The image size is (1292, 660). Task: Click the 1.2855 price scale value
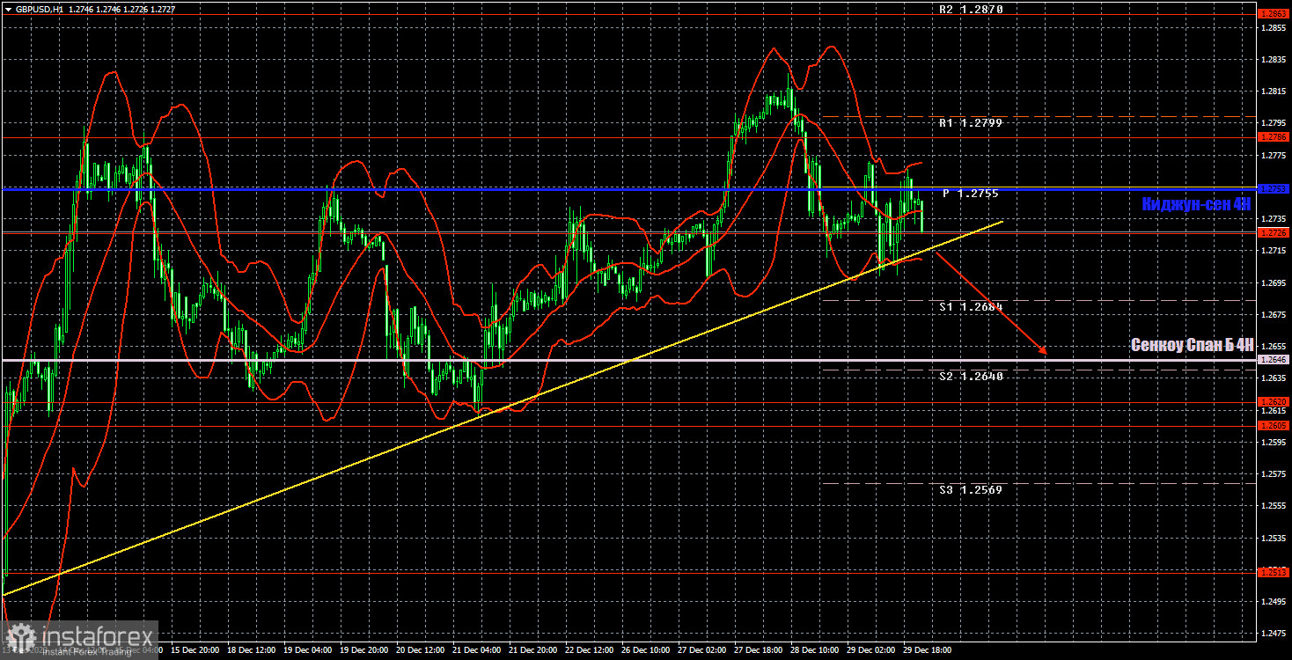point(1274,28)
